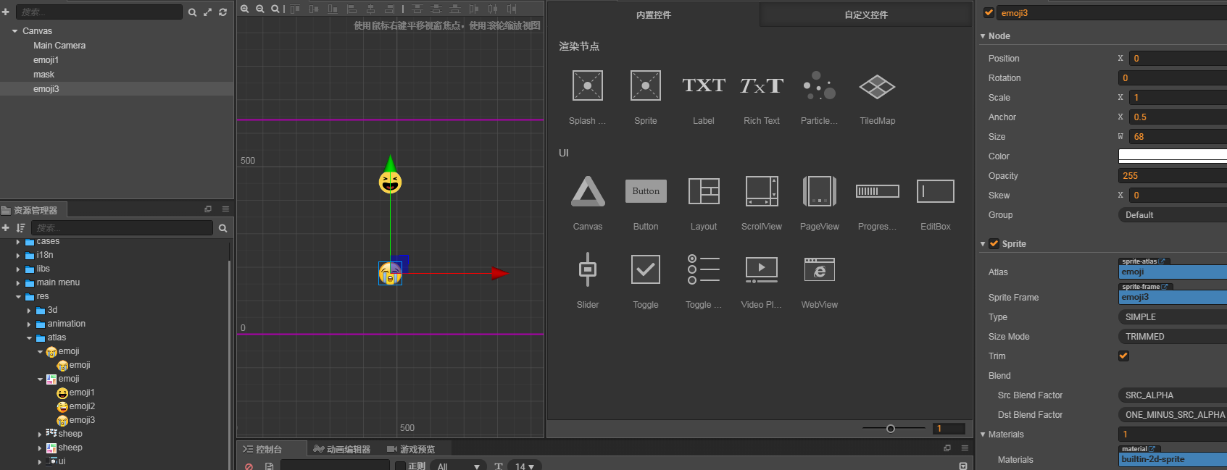Toggle the Sprite component enabled checkbox
This screenshot has width=1227, height=470.
[994, 243]
